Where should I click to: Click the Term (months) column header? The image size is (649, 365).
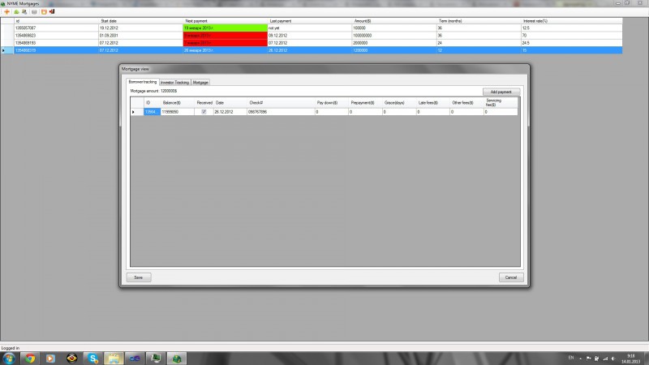coord(479,21)
